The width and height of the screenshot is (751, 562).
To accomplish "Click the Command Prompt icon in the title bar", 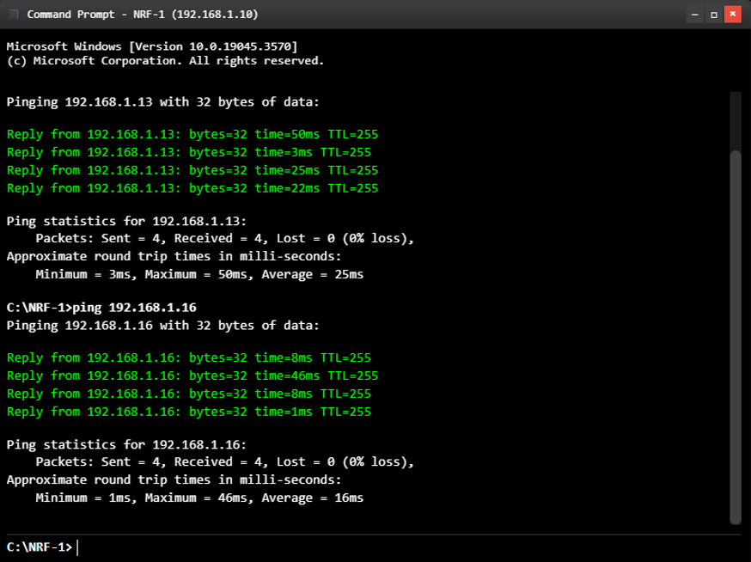I will tap(14, 14).
